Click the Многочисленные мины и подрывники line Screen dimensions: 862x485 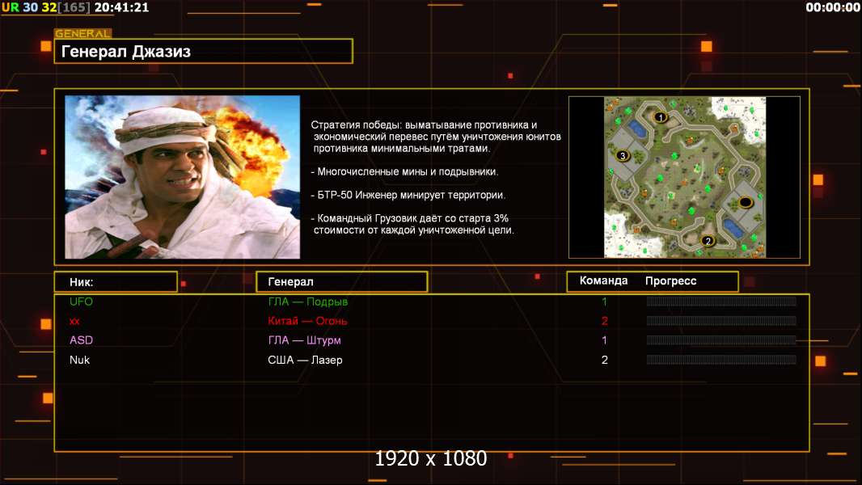pyautogui.click(x=404, y=171)
